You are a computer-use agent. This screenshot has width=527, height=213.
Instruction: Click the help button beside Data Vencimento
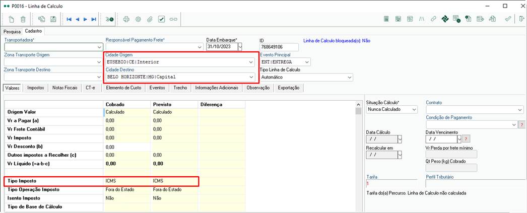466,139
